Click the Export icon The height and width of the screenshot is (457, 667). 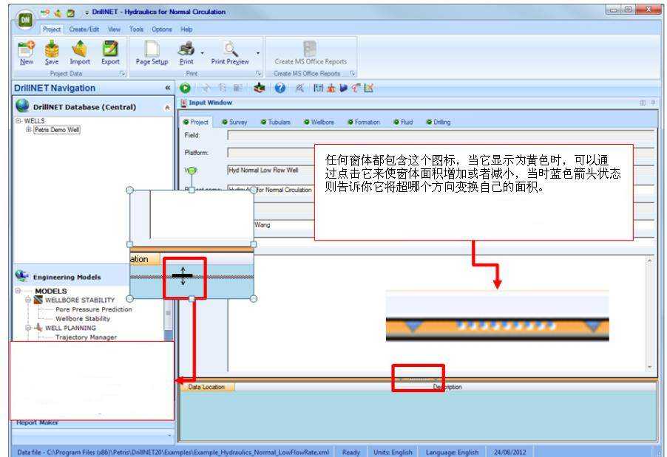[110, 49]
